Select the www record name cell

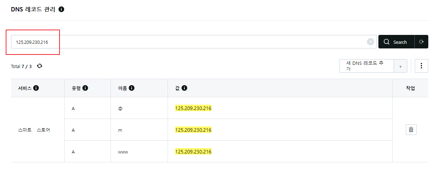tap(123, 152)
